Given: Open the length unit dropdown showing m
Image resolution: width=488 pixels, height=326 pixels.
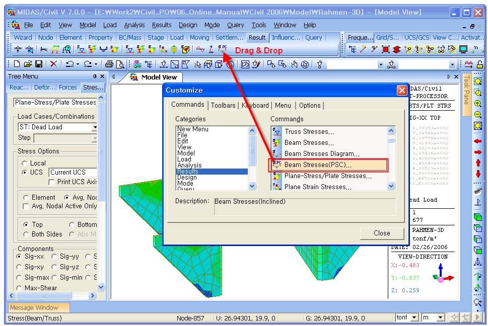Looking at the screenshot, I should point(441,317).
